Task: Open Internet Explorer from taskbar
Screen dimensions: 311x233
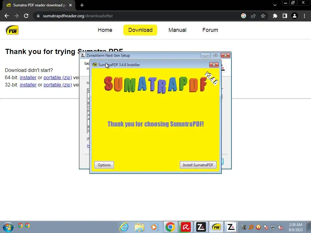Action: (124, 227)
